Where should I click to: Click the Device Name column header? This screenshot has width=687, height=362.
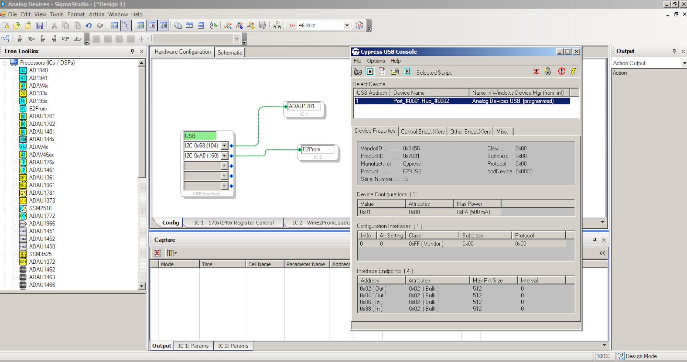[429, 93]
